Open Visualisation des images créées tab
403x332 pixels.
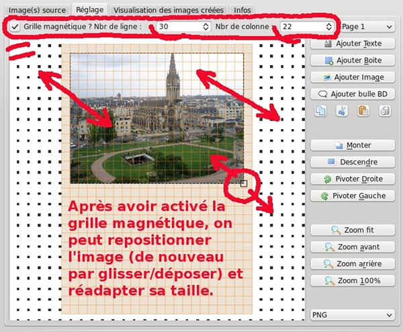(x=169, y=10)
